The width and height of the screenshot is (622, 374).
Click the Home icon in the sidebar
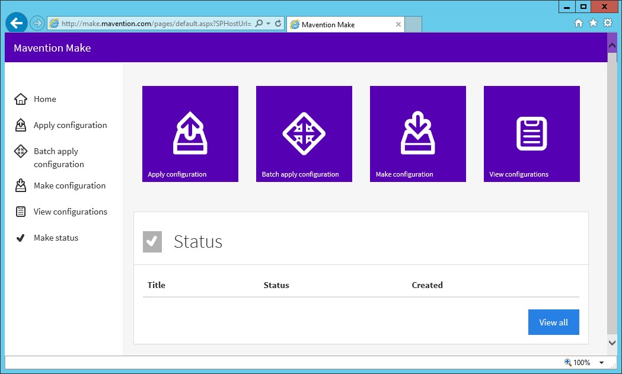coord(21,100)
